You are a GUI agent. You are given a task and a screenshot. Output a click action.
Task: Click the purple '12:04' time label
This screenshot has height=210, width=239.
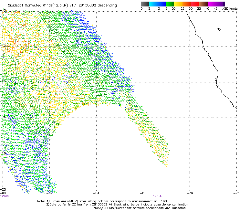pos(157,196)
